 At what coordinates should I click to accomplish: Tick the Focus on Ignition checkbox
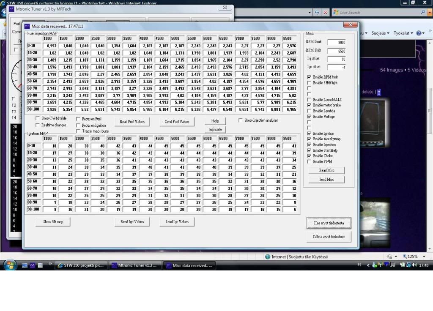(78, 125)
